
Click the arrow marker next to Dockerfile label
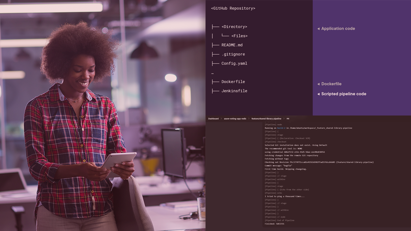tap(319, 84)
